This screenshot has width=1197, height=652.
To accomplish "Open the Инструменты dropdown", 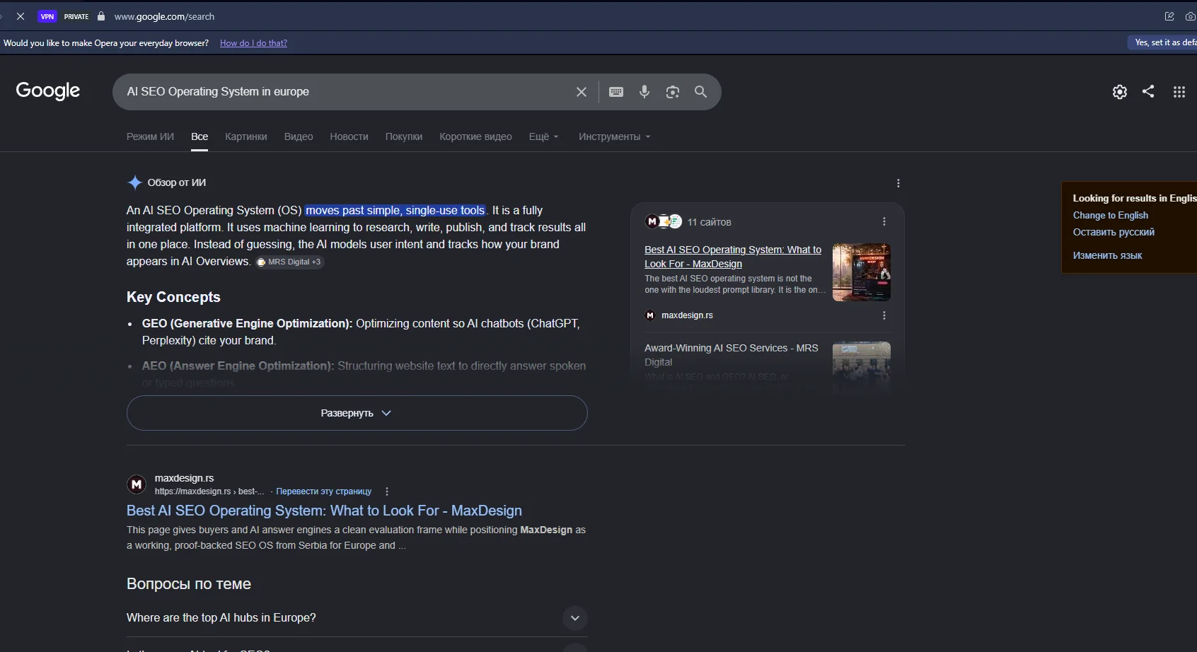I will [x=614, y=136].
